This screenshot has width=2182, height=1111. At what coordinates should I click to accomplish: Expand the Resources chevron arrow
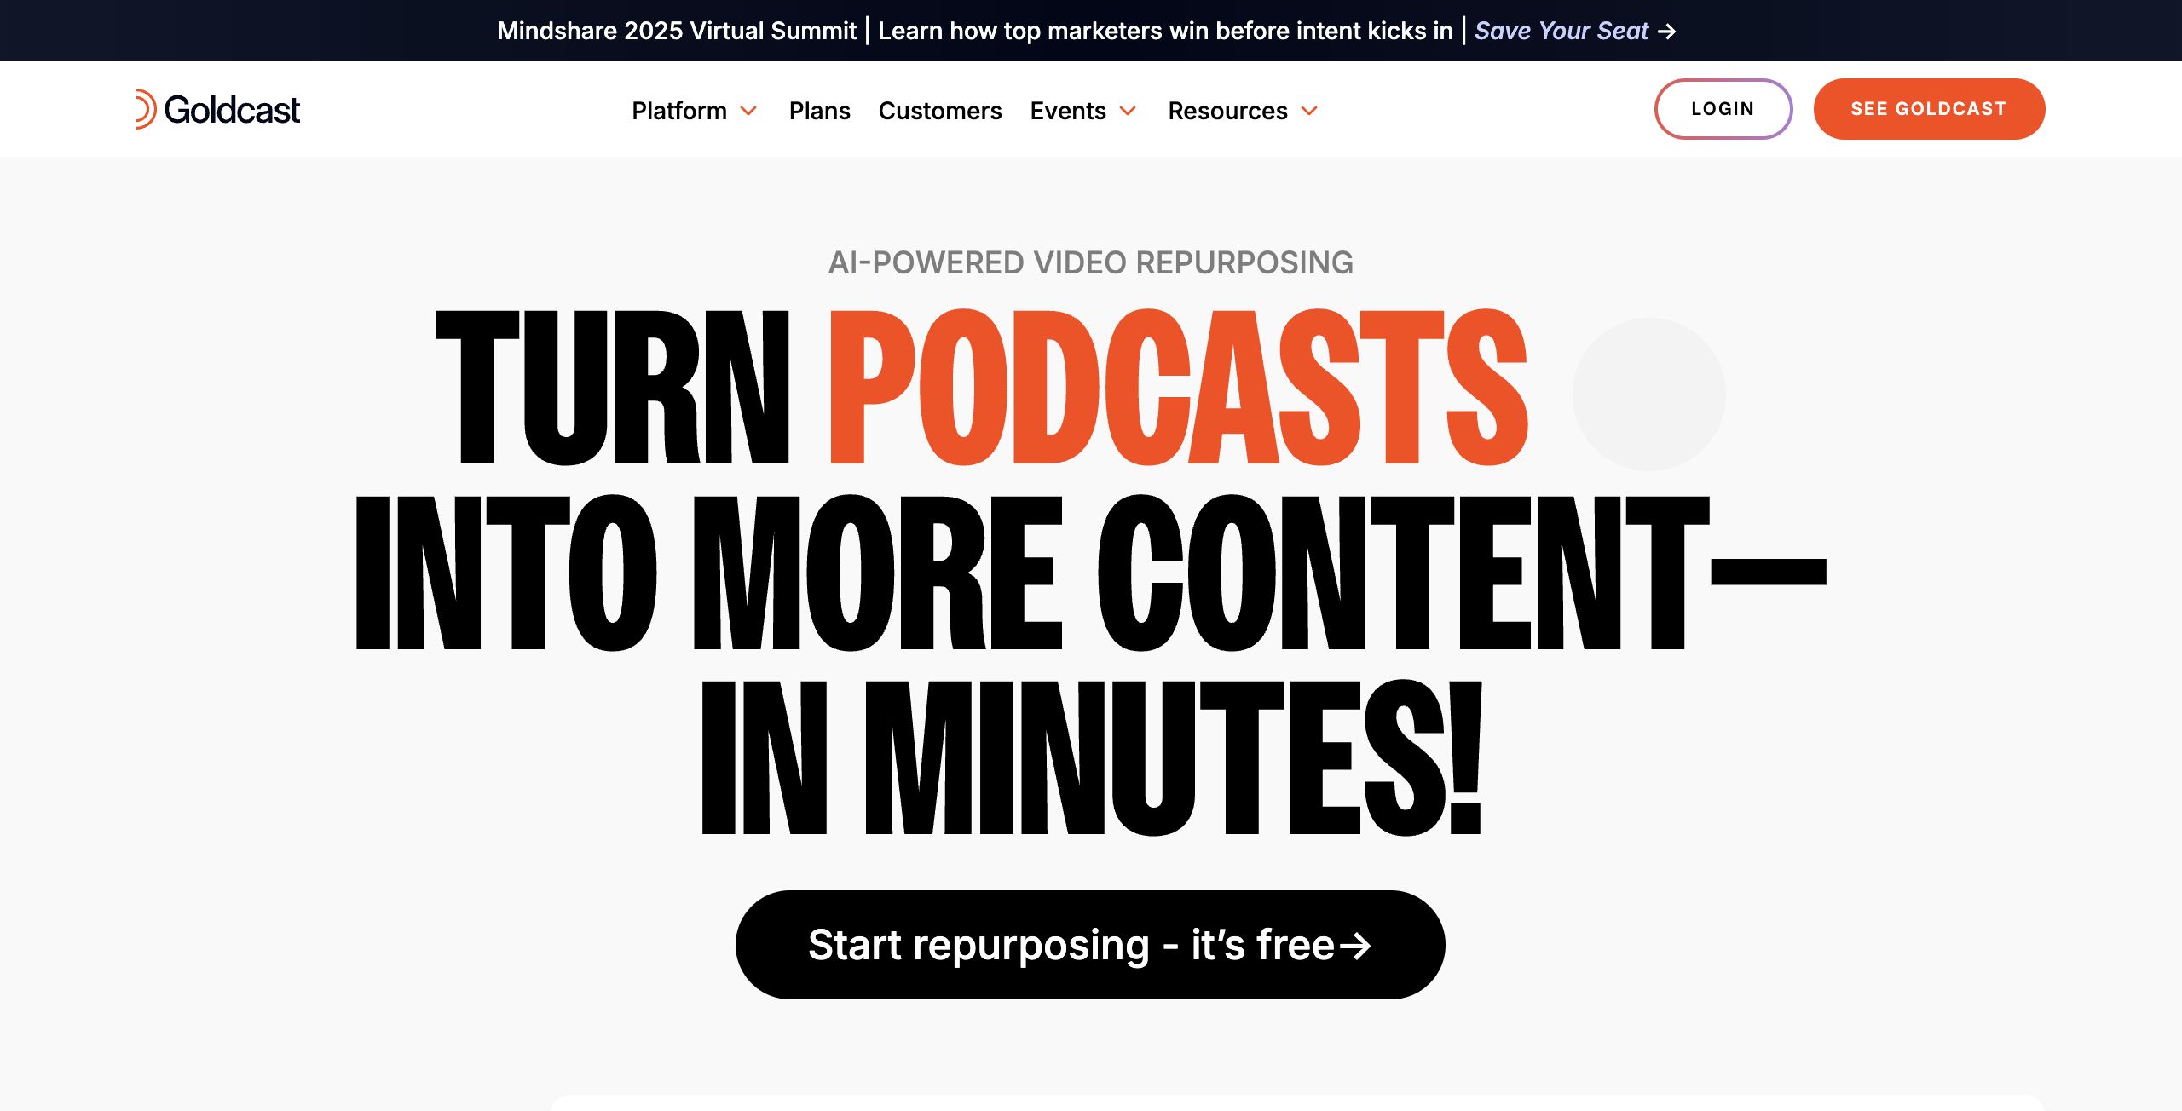1309,112
